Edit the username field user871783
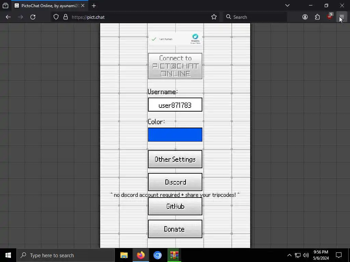Viewport: 350px width, 262px height. tap(175, 105)
